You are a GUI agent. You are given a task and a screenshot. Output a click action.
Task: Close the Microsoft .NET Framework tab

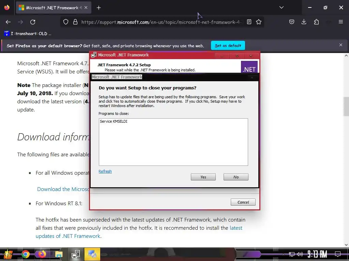pyautogui.click(x=86, y=8)
